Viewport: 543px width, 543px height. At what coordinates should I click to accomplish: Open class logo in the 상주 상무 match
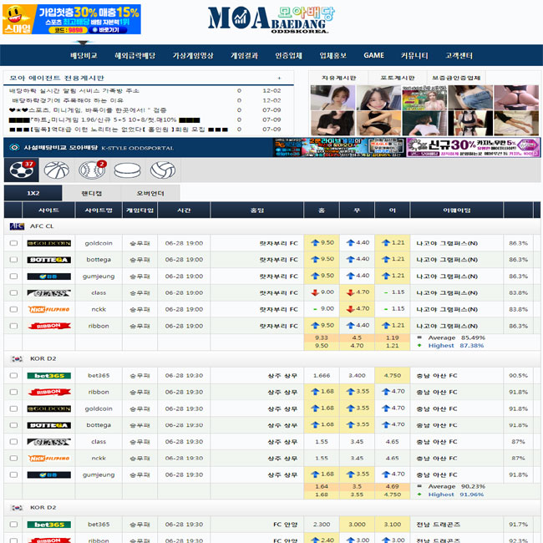pos(48,442)
